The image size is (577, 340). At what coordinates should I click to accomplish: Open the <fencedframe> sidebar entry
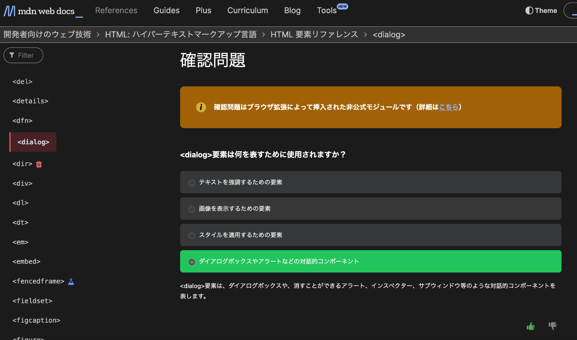coord(38,281)
